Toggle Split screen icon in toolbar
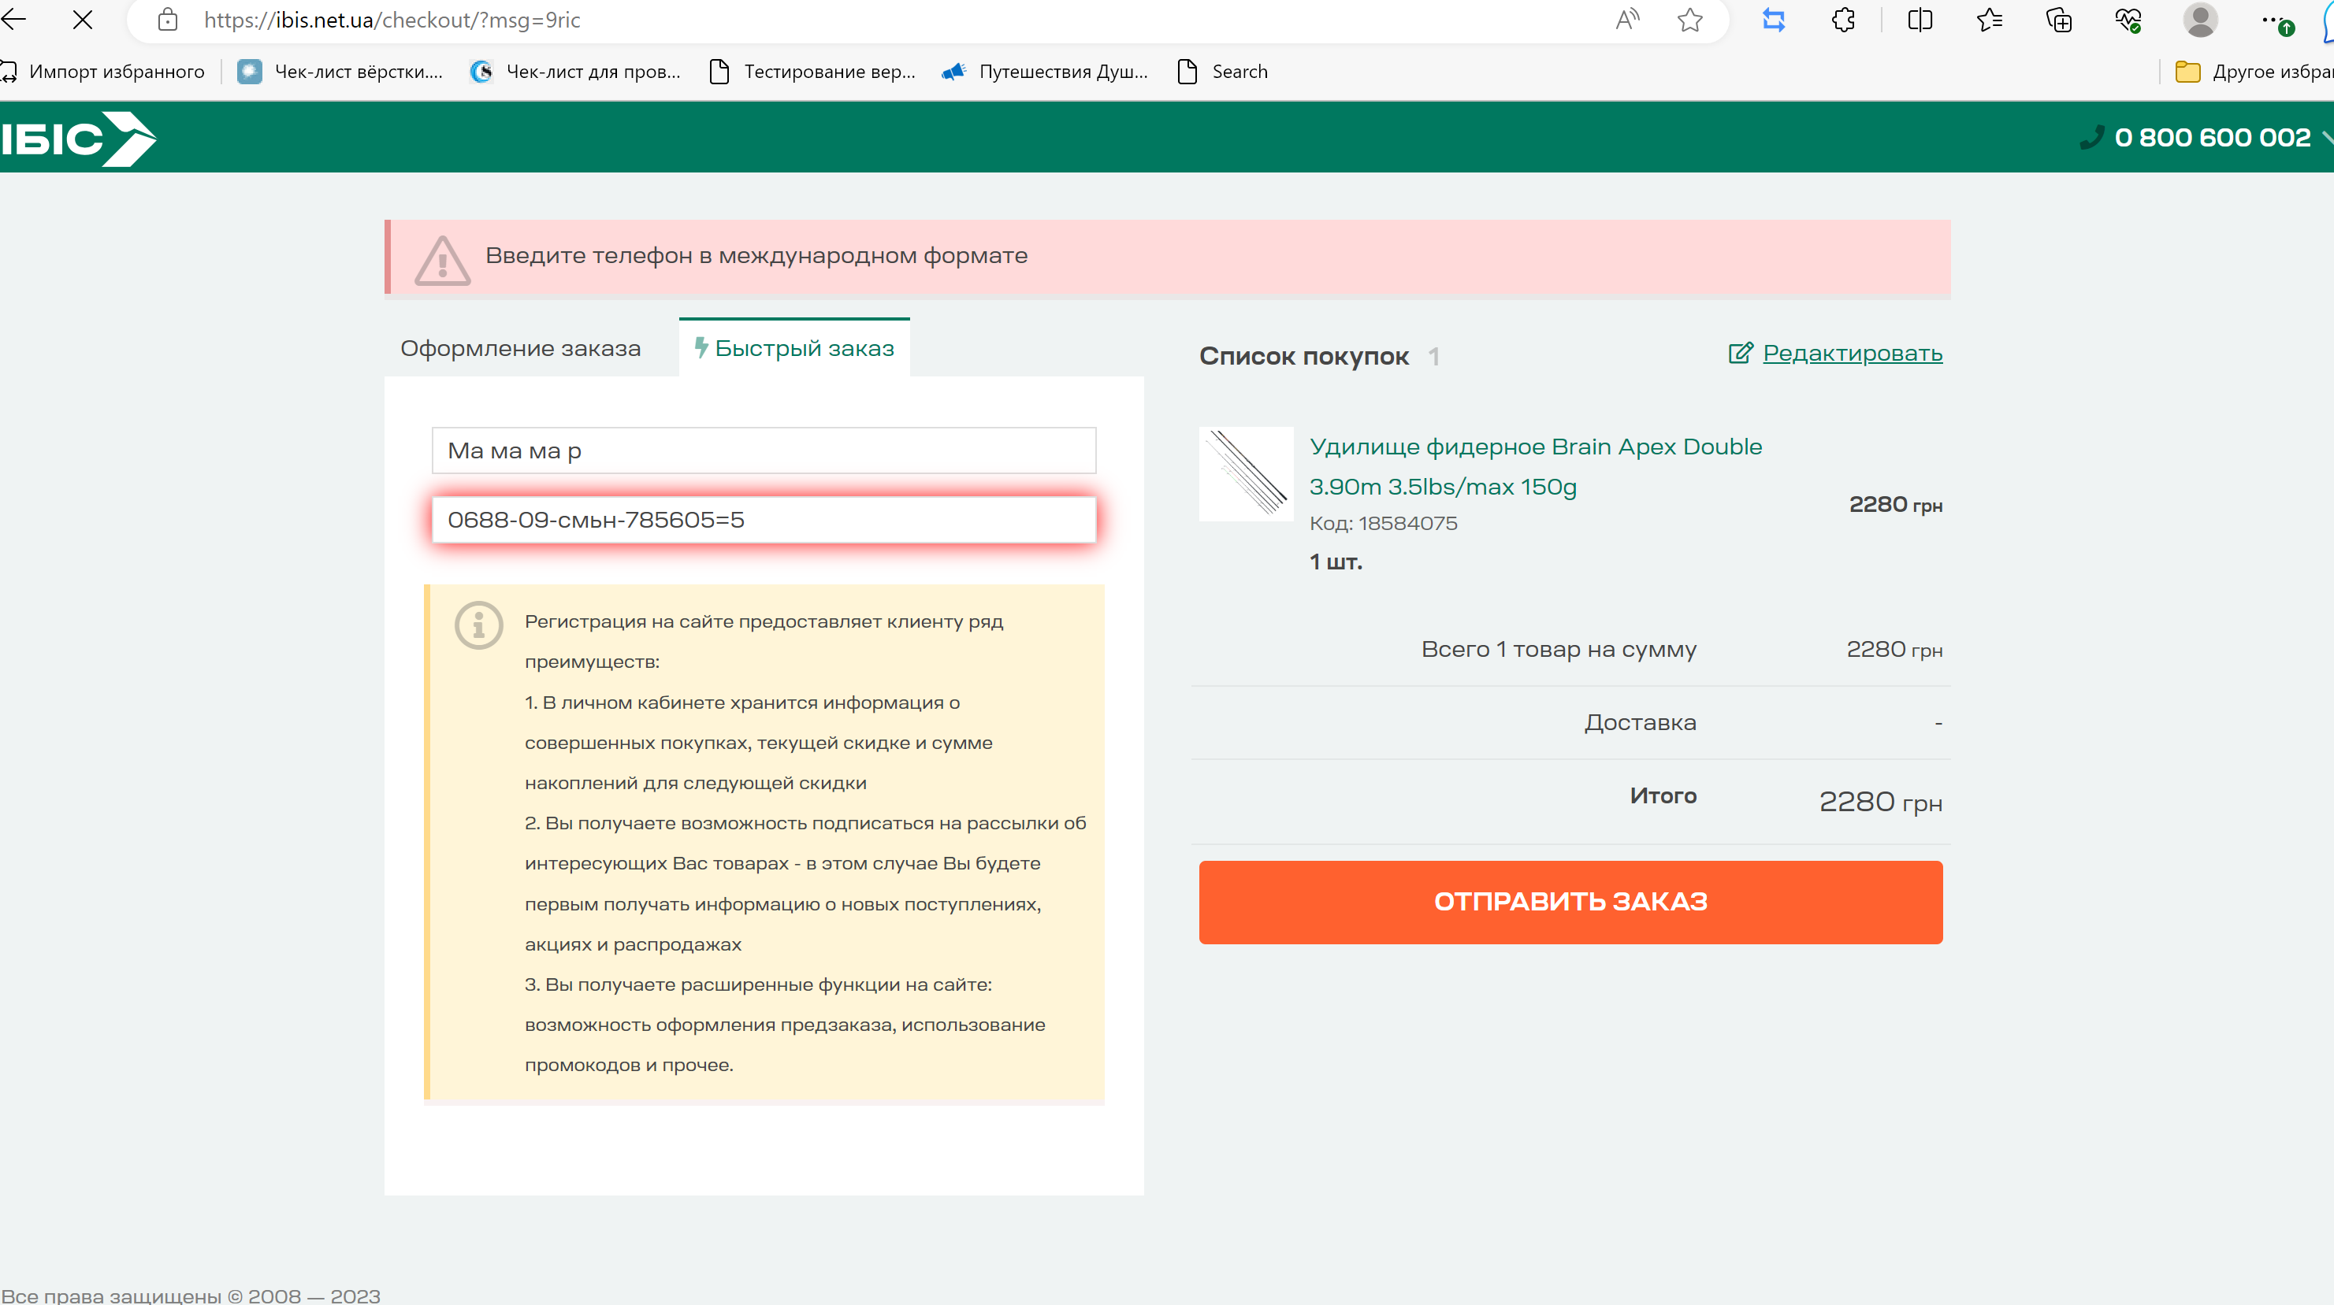 tap(1920, 20)
